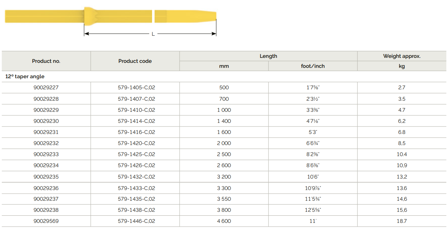Select product number 90029227
This screenshot has height=230, width=448.
[x=46, y=87]
